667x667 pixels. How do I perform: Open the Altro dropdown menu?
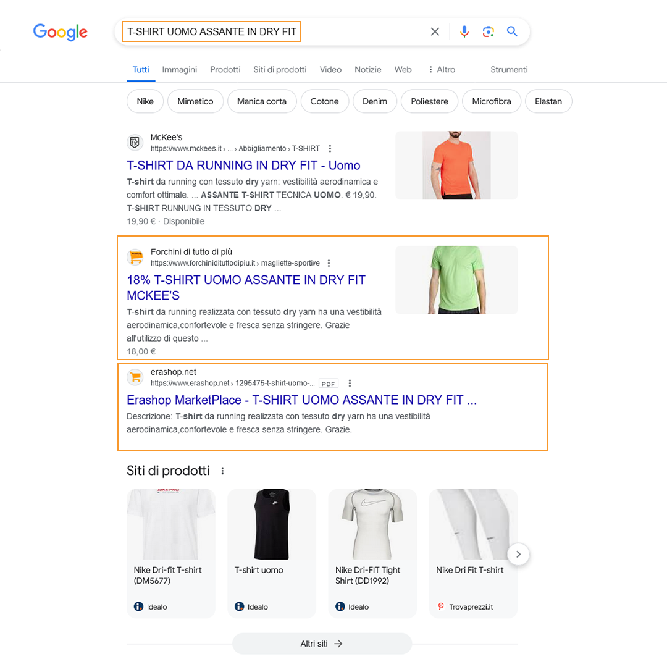tap(441, 69)
